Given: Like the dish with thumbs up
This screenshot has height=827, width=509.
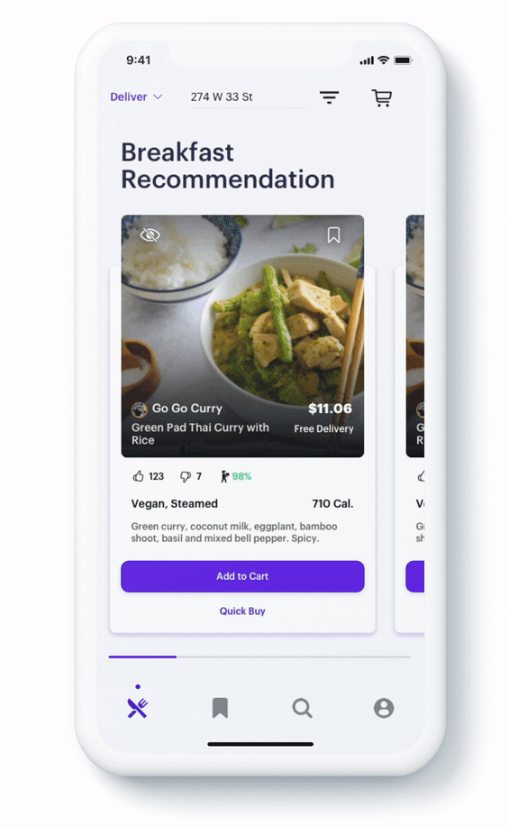Looking at the screenshot, I should tap(138, 476).
